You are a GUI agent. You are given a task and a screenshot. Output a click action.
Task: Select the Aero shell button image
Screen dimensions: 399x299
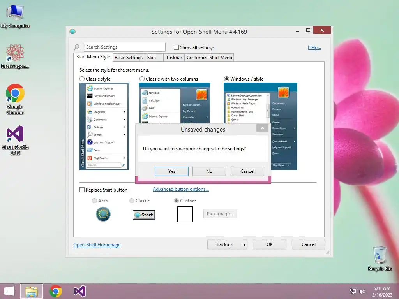click(x=103, y=214)
